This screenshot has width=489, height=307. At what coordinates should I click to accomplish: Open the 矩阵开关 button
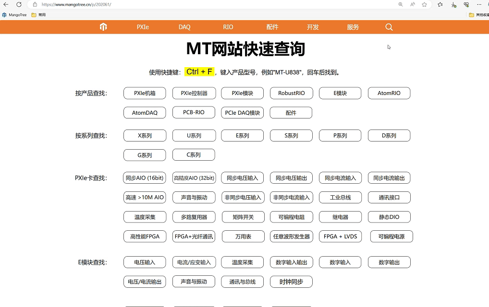[x=243, y=217]
